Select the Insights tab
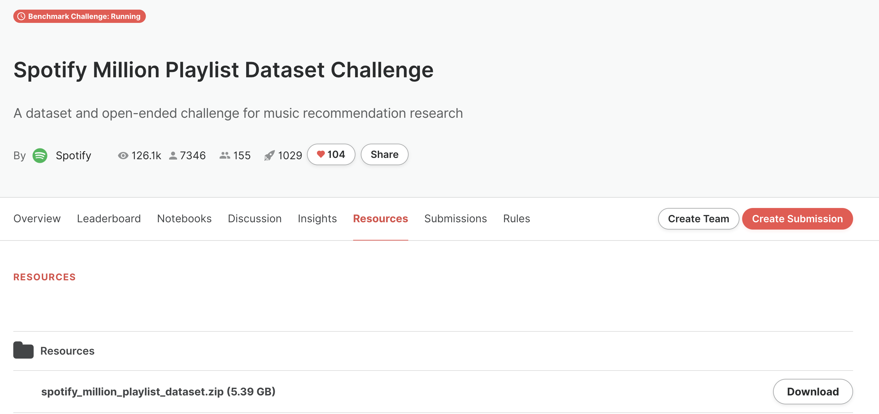The image size is (879, 414). pos(317,218)
